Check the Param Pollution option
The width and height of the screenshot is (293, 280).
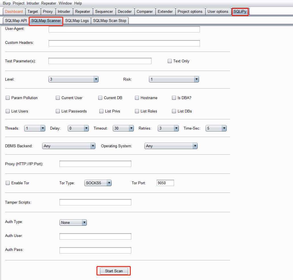coord(8,98)
